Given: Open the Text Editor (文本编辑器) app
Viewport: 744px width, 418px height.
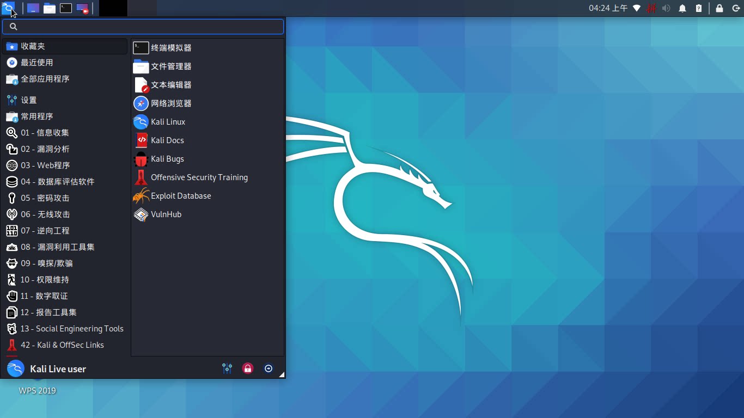Looking at the screenshot, I should point(171,85).
